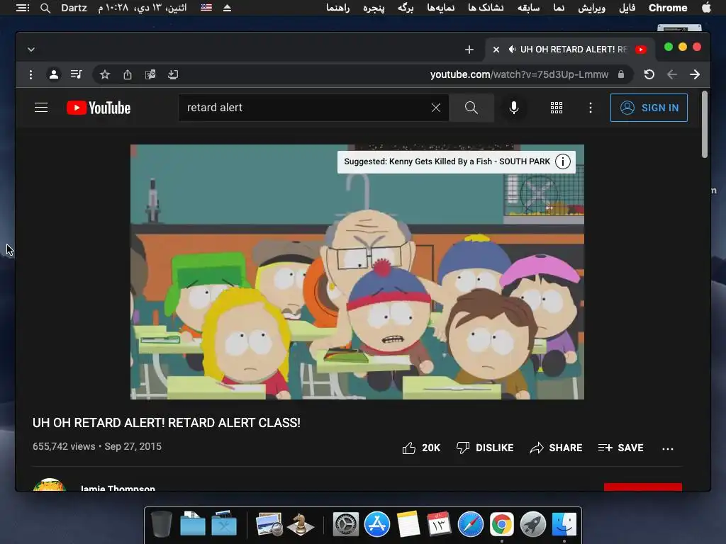This screenshot has width=726, height=544.
Task: Open the Chrome application menu
Action: [x=668, y=8]
